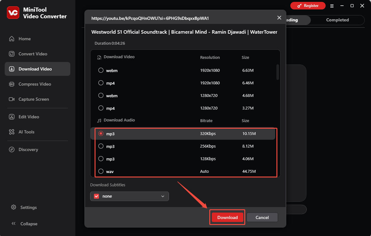Select mp4 1280x720 video format
Viewport: 371px width, 236px height.
pos(101,108)
